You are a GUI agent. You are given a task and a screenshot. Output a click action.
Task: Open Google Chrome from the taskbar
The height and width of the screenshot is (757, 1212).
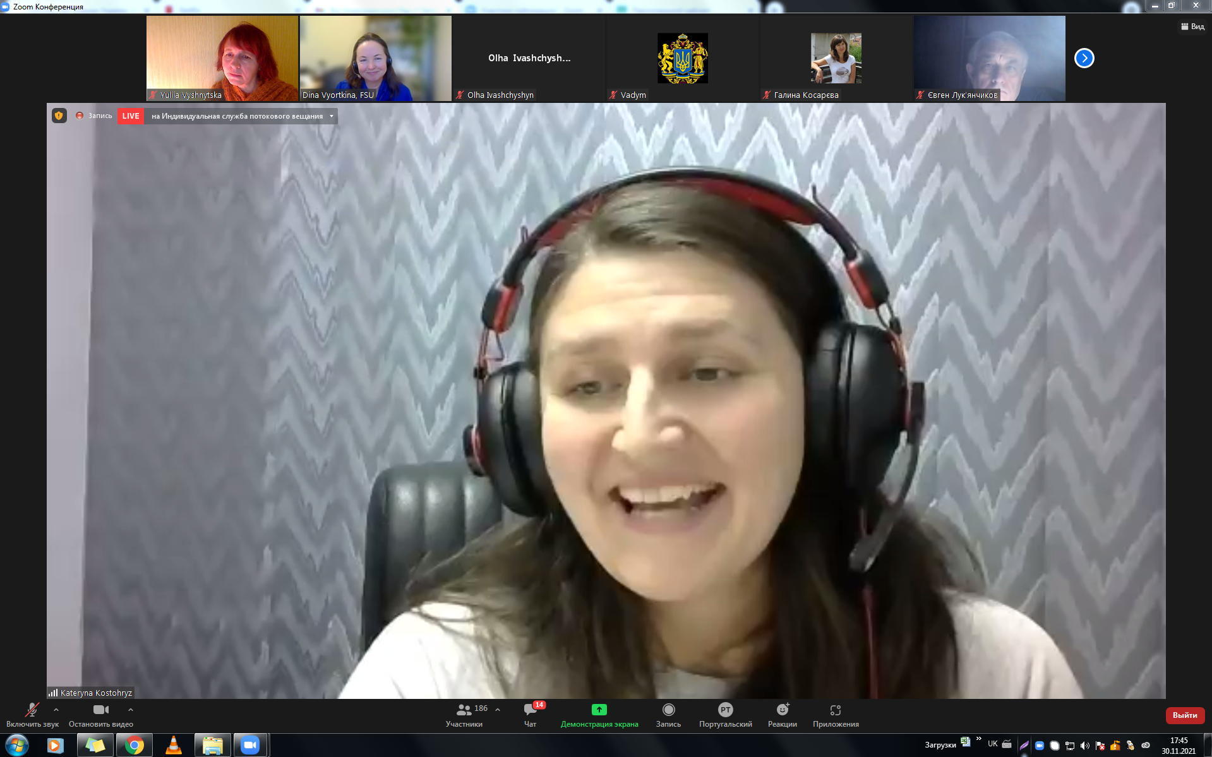tap(134, 745)
